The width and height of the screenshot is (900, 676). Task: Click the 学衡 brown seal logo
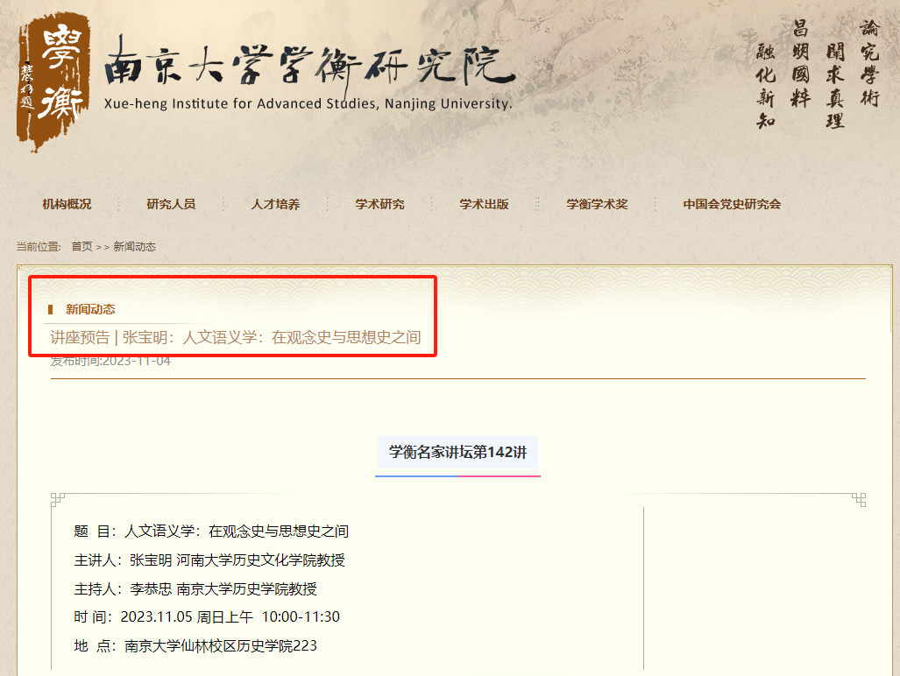pyautogui.click(x=53, y=81)
